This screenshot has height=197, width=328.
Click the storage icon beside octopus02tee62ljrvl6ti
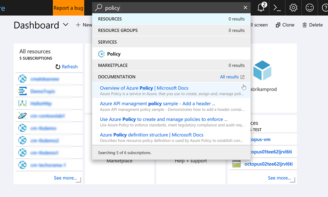(x=236, y=164)
